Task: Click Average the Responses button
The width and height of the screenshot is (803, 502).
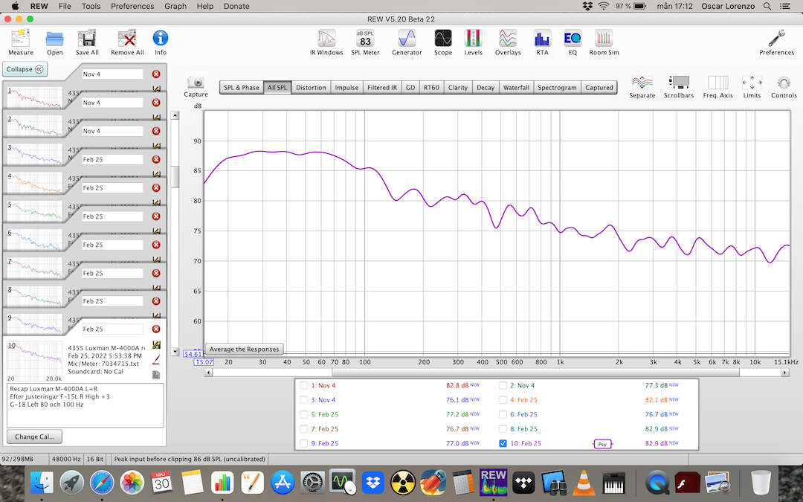Action: [x=244, y=349]
